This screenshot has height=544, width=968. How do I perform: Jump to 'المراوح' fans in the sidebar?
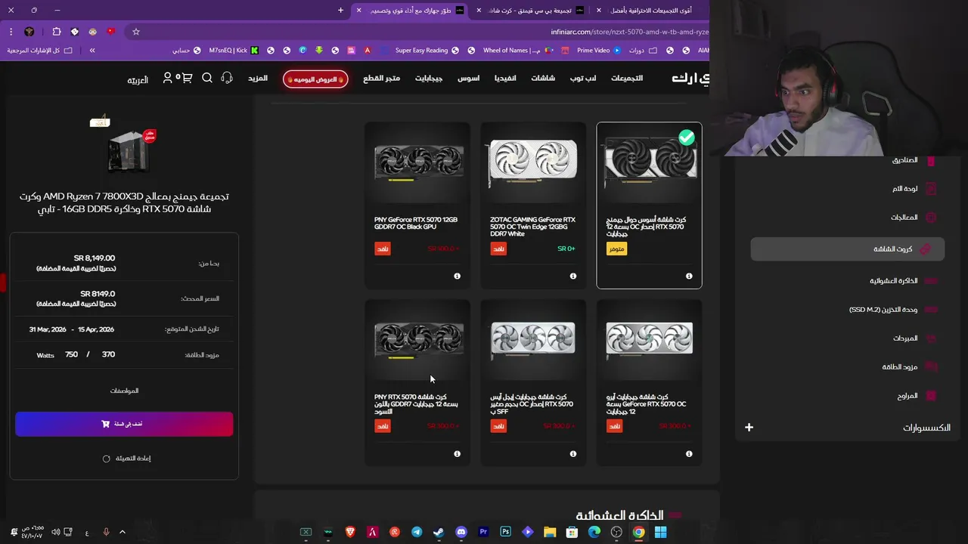907,396
